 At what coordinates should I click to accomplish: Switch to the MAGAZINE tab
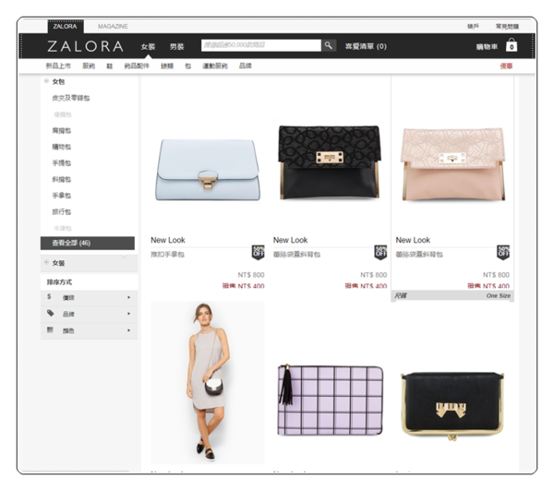point(113,27)
